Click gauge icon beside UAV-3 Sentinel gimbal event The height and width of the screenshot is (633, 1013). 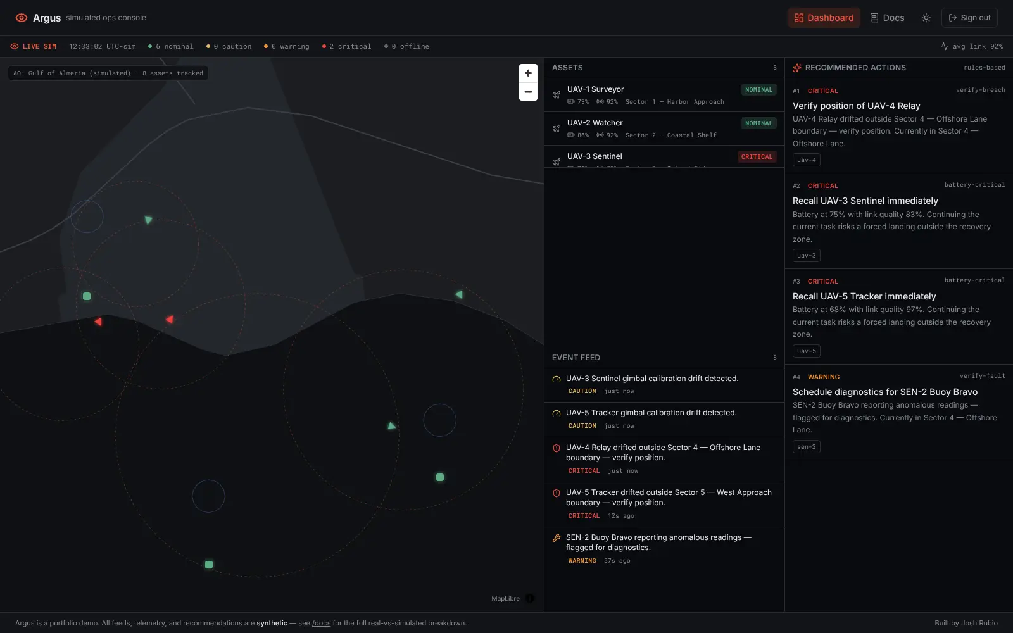click(x=557, y=379)
